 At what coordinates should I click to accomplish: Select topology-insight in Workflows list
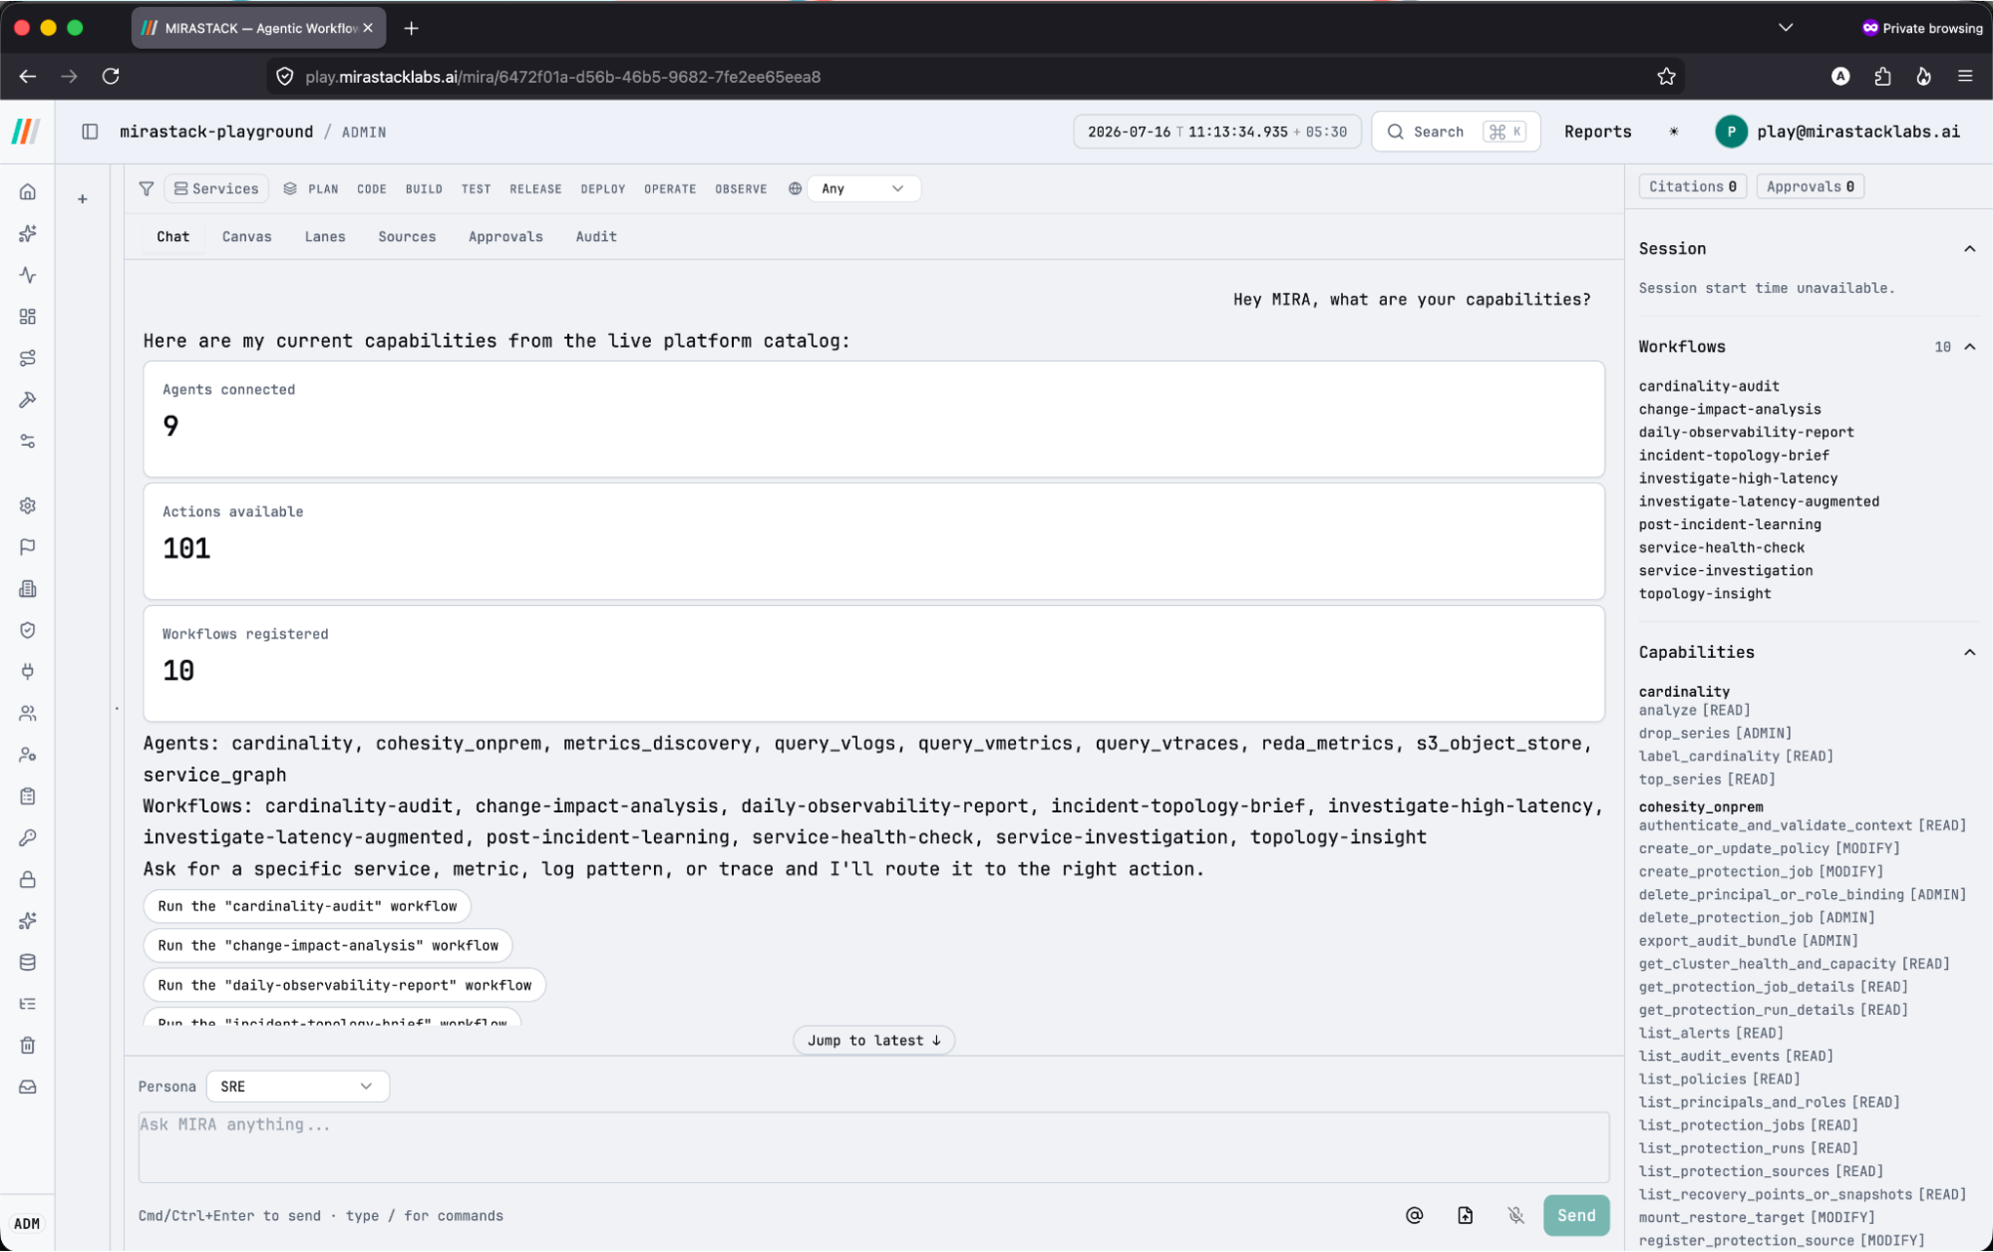click(1704, 593)
